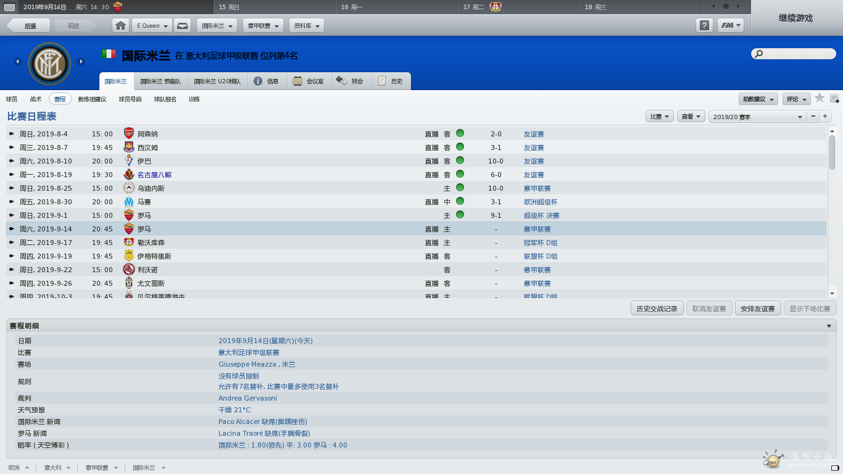Click the fixture list vertical scrollbar
The image size is (843, 474).
click(x=832, y=152)
